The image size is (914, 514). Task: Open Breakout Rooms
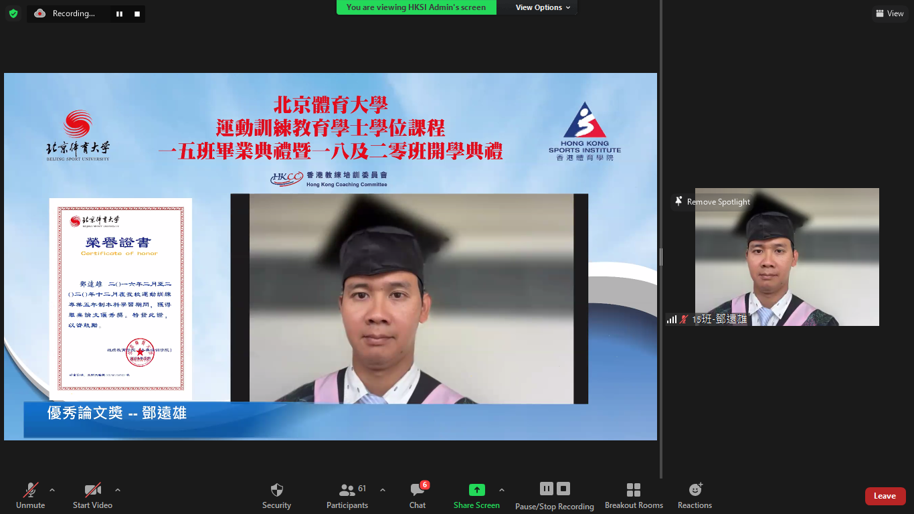tap(634, 496)
